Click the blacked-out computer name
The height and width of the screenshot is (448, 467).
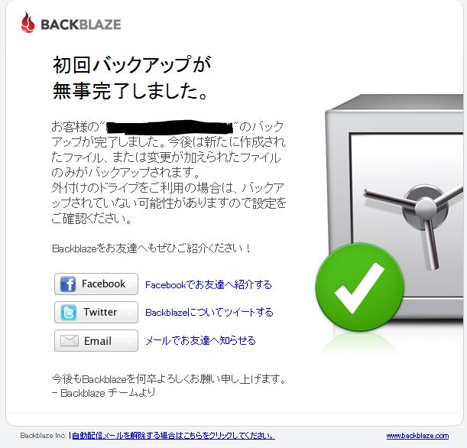pyautogui.click(x=169, y=127)
